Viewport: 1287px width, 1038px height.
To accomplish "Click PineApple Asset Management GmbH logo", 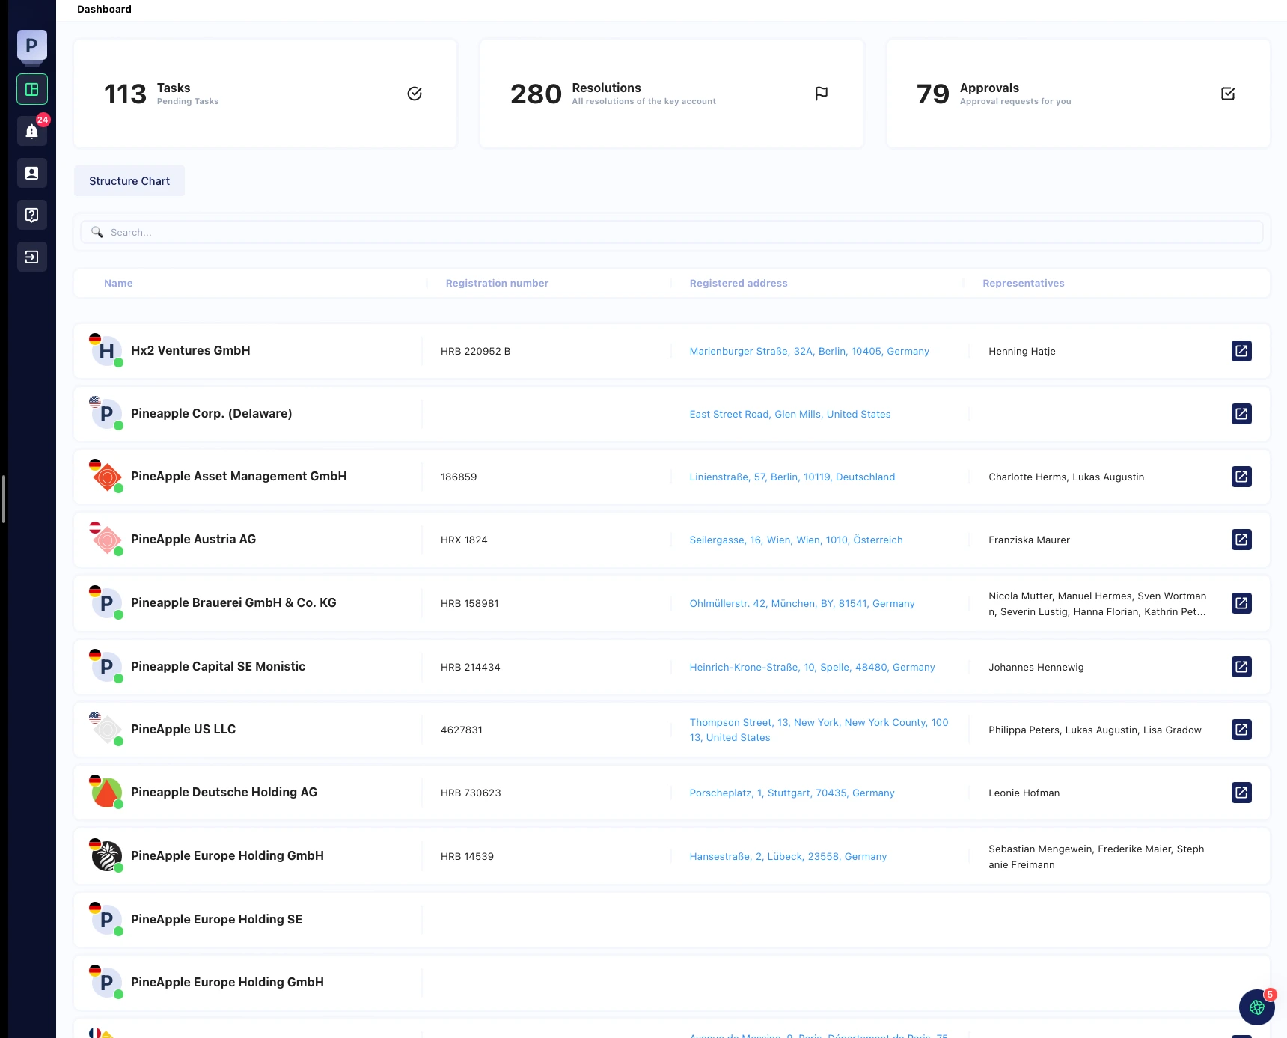I will pos(107,477).
